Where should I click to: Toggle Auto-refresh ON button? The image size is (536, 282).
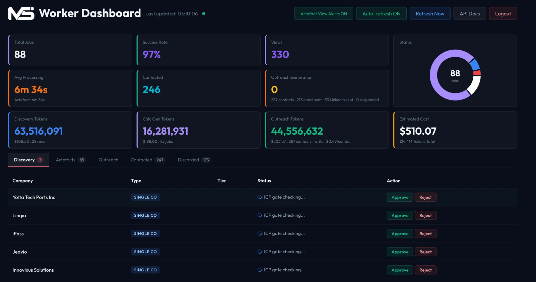[x=381, y=14]
